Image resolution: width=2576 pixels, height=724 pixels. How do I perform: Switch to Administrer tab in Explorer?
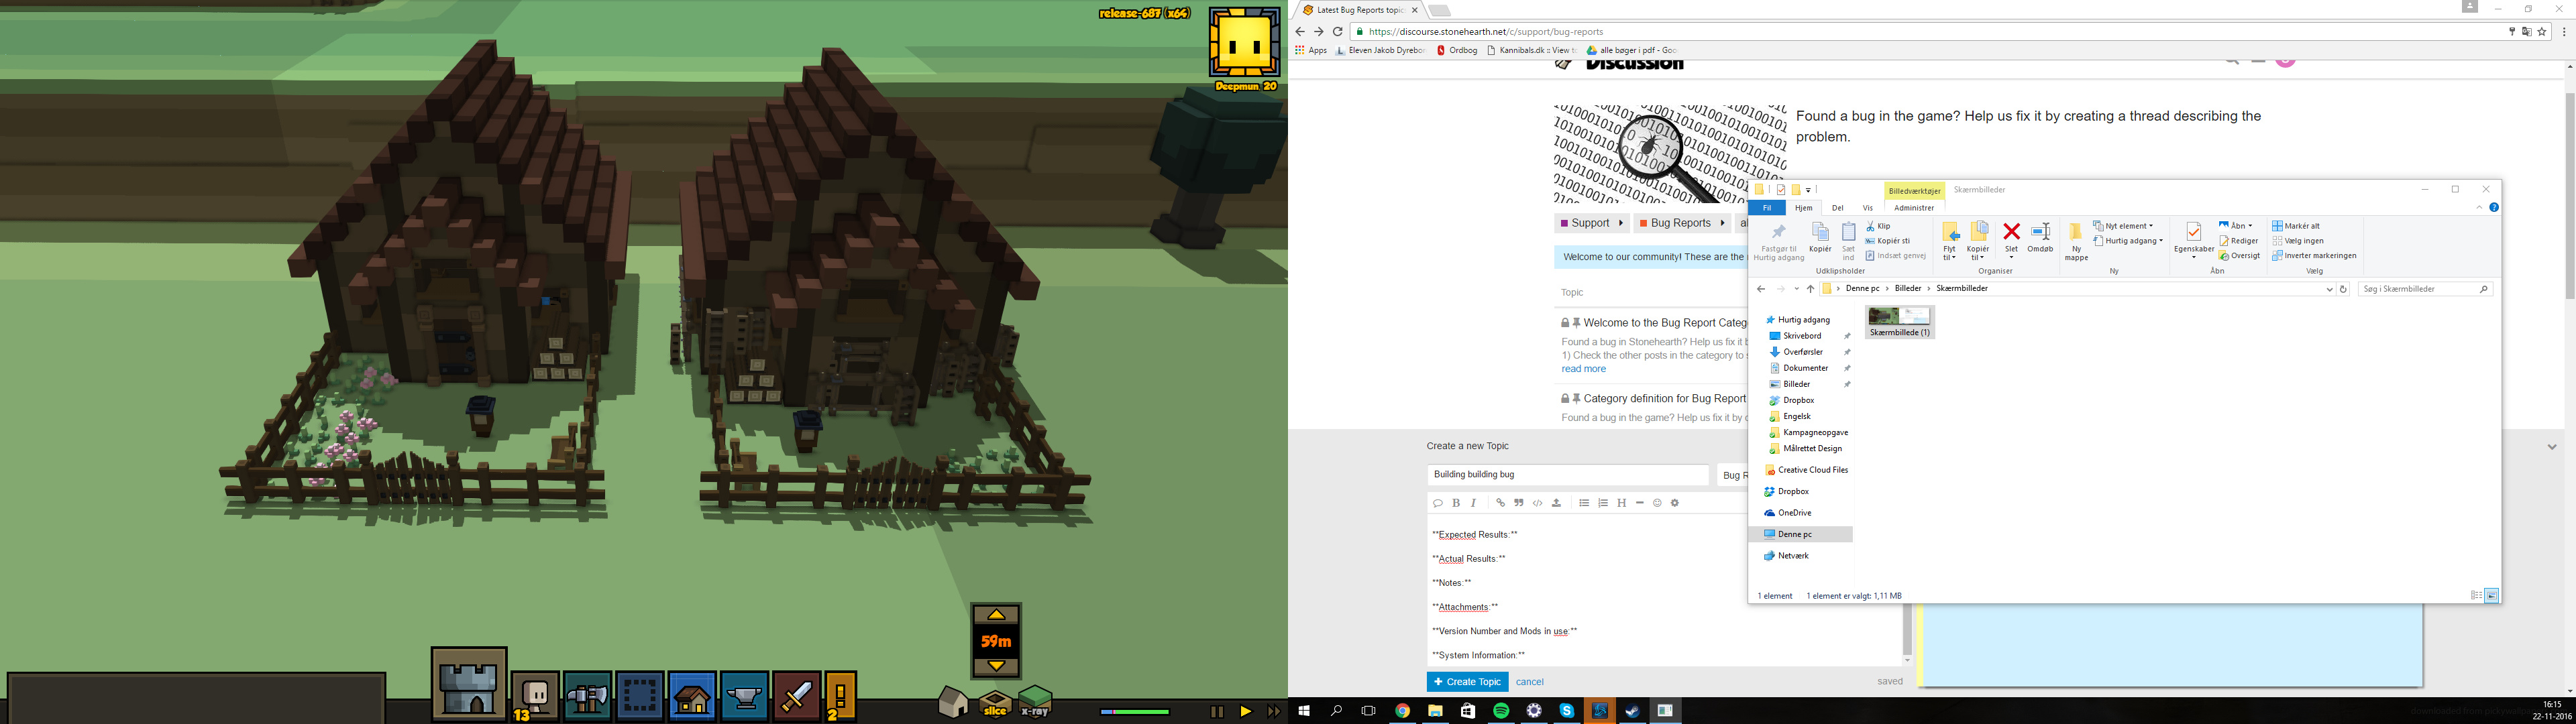[x=1913, y=208]
